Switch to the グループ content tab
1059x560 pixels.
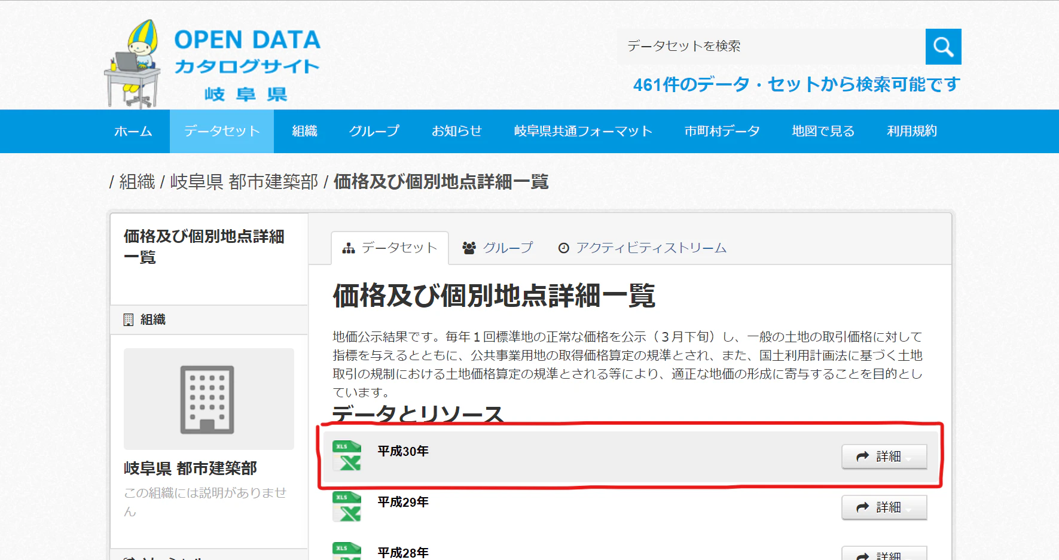coord(498,248)
